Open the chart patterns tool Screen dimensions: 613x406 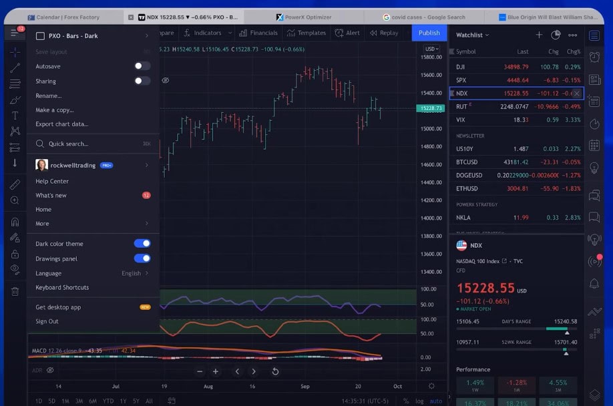[x=15, y=131]
